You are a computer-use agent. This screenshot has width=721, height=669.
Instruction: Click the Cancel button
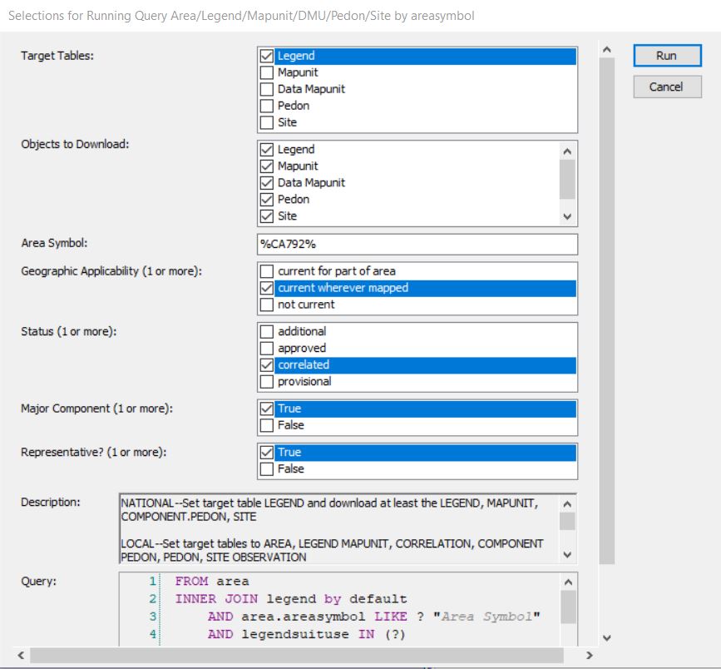pyautogui.click(x=667, y=87)
